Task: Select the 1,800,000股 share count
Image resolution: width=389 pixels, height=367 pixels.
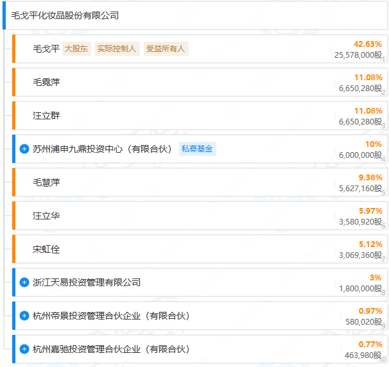Action: pos(361,289)
